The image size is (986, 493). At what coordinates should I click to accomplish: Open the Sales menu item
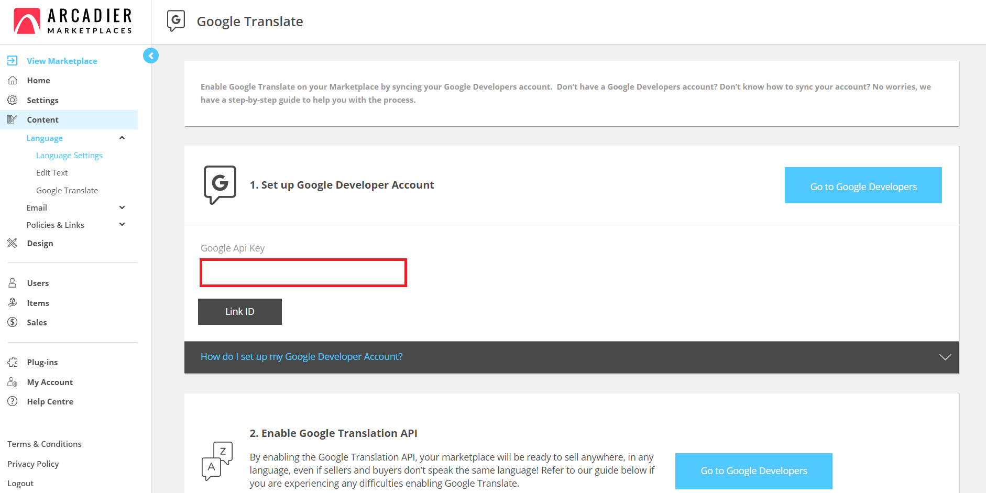tap(37, 322)
